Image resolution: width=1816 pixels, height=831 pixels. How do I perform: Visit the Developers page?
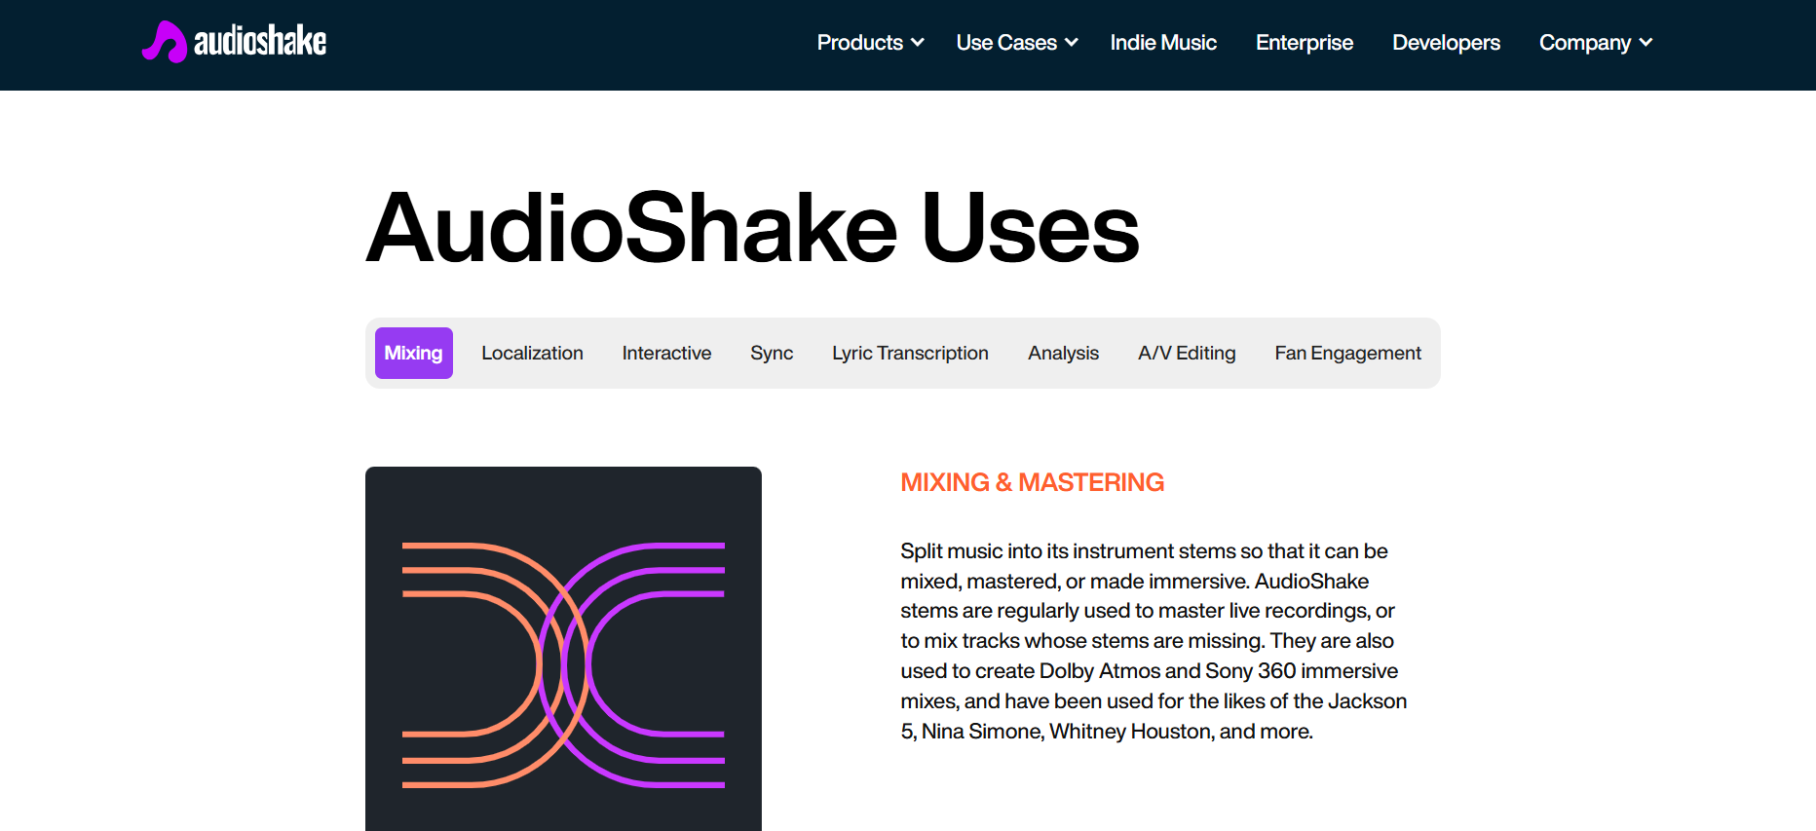click(x=1446, y=43)
